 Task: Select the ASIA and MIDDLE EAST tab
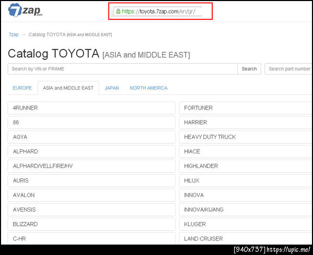point(68,88)
